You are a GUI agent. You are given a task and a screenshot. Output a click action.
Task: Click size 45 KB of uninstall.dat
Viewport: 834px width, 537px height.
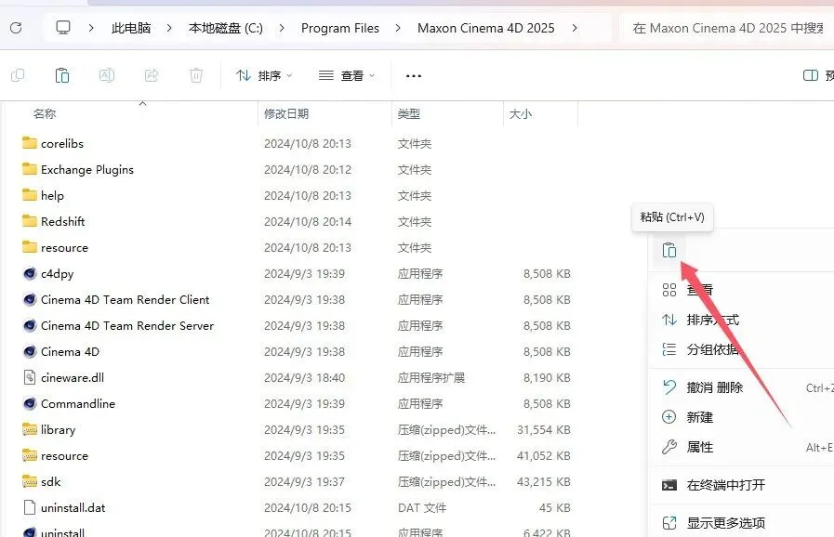(x=555, y=508)
